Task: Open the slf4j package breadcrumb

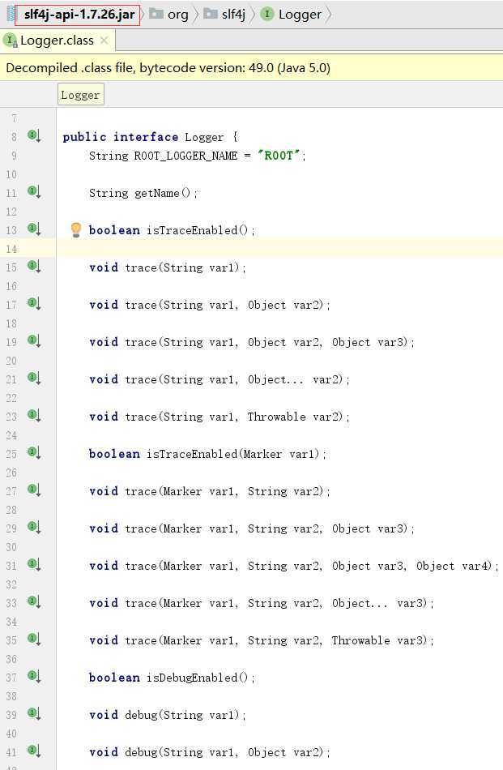Action: (x=233, y=15)
